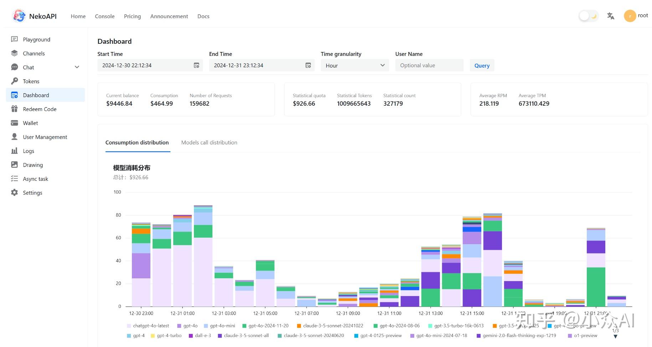Select the Redeem Code gift icon
The height and width of the screenshot is (347, 652).
pos(14,109)
